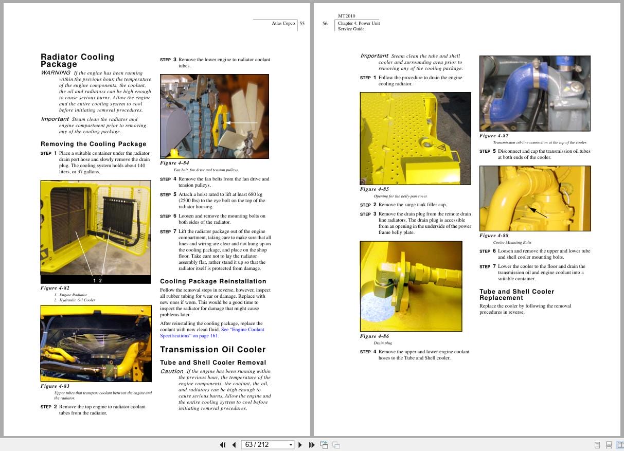
Task: Click the Removing the Cooling Package heading
Action: point(94,144)
